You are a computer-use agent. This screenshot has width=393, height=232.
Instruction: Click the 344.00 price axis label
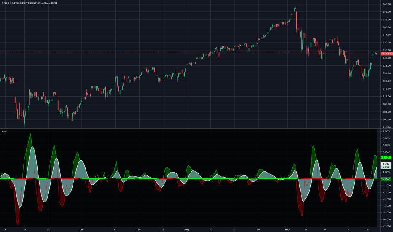coord(387,35)
